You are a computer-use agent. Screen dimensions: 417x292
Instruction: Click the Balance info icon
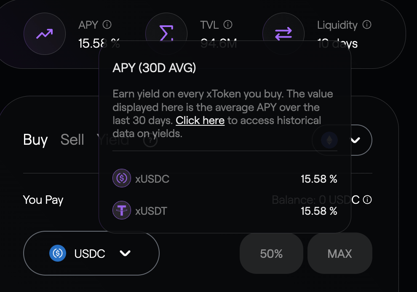point(367,200)
